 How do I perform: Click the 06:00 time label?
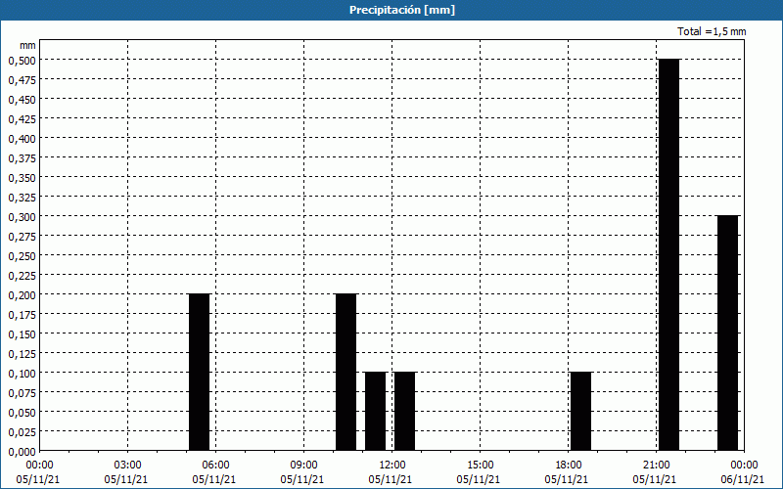(215, 466)
